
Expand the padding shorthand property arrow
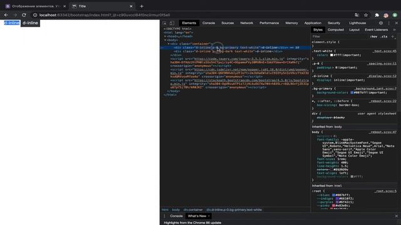click(x=333, y=67)
